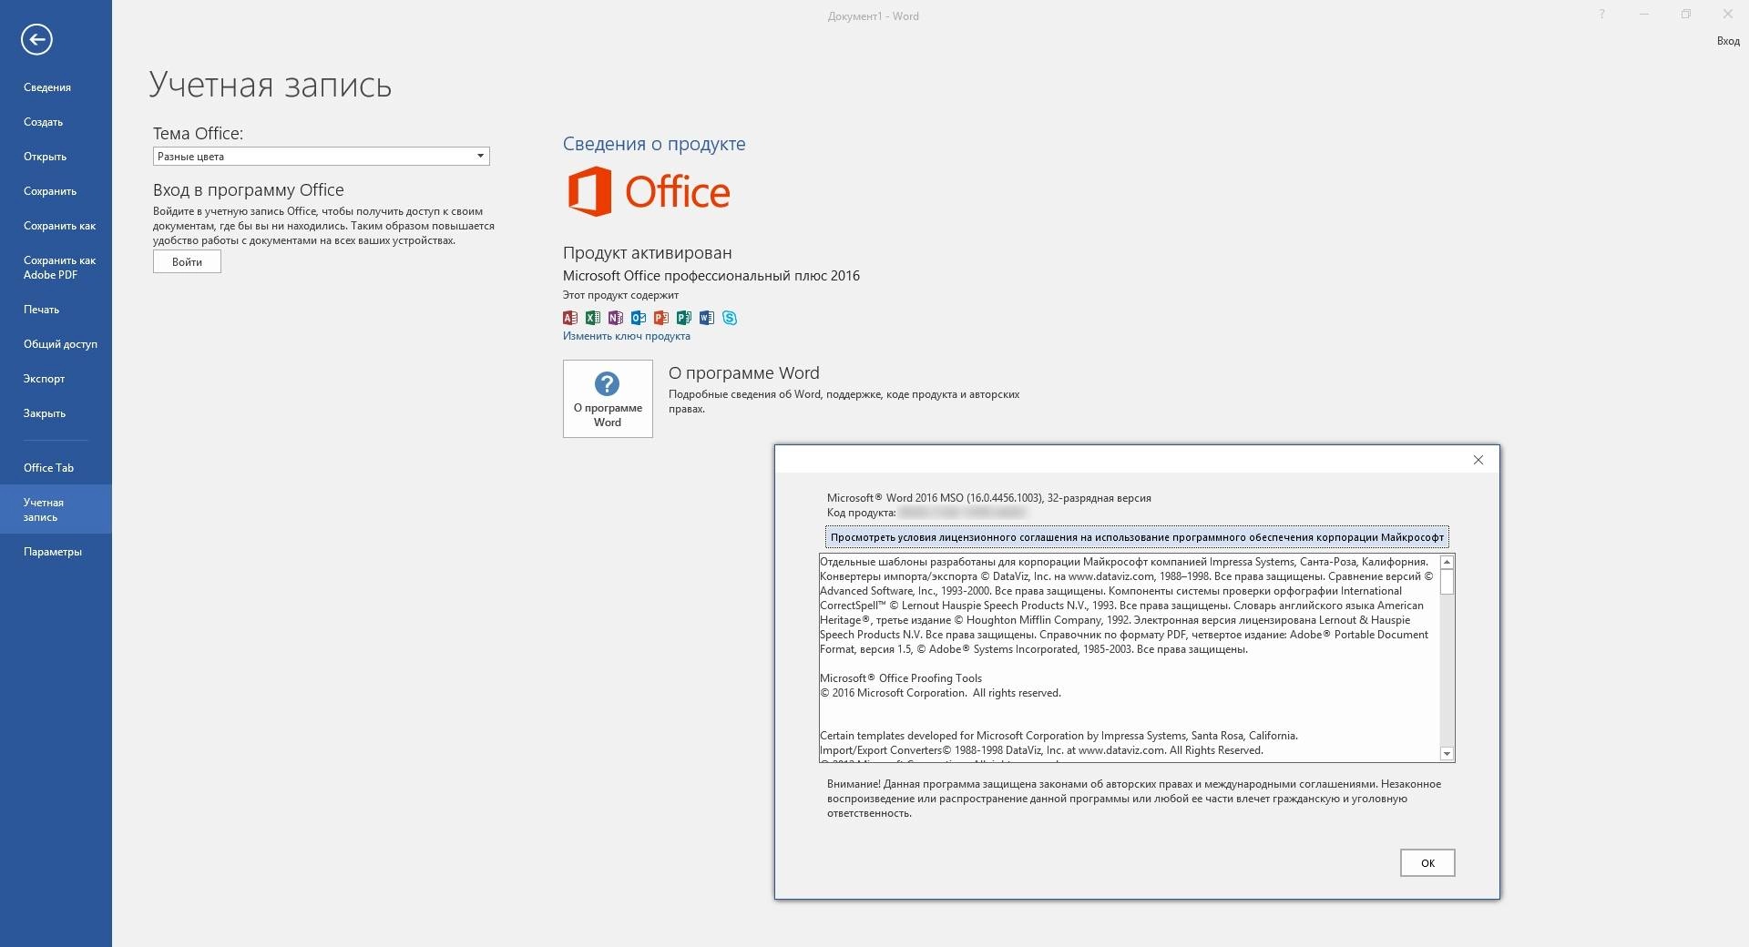Choose Закрыть in the sidebar

coord(45,413)
